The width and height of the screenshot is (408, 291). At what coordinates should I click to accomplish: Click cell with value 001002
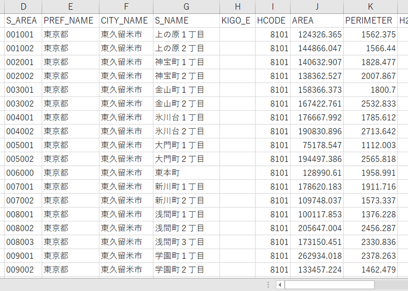(x=23, y=48)
